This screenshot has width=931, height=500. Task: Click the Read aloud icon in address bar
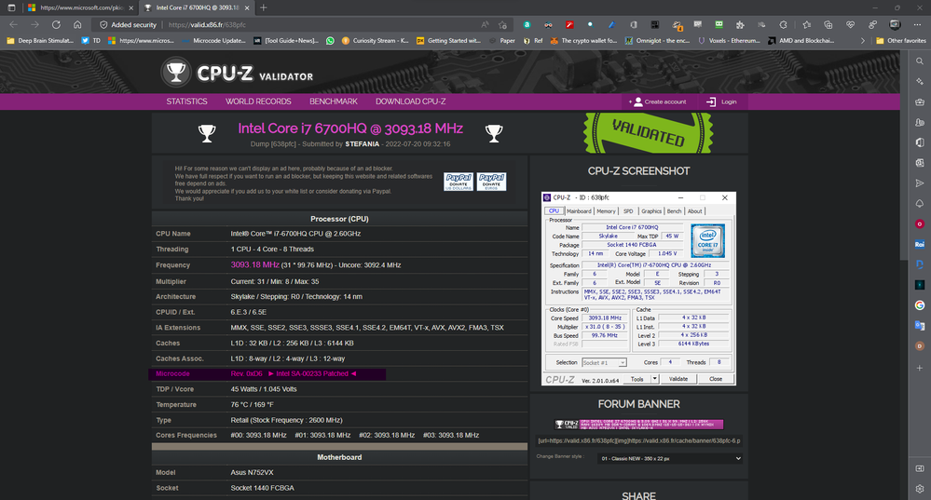click(x=486, y=25)
